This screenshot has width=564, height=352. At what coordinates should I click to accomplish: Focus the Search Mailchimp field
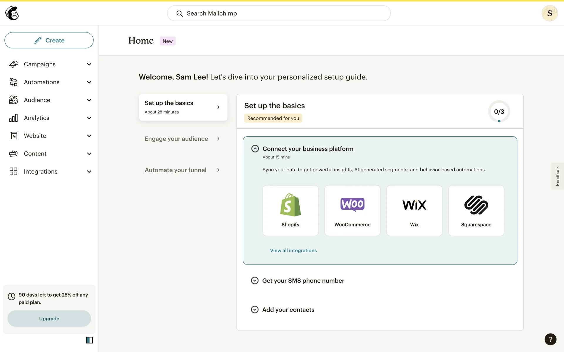click(x=279, y=13)
